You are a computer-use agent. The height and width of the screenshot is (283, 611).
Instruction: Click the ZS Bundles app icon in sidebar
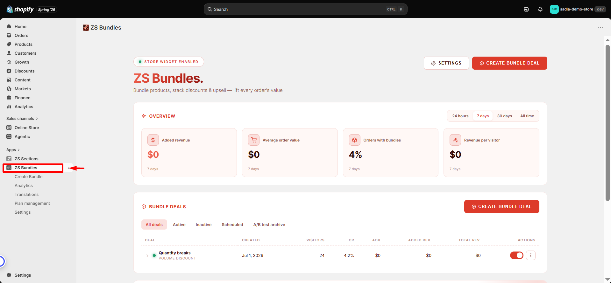point(9,168)
